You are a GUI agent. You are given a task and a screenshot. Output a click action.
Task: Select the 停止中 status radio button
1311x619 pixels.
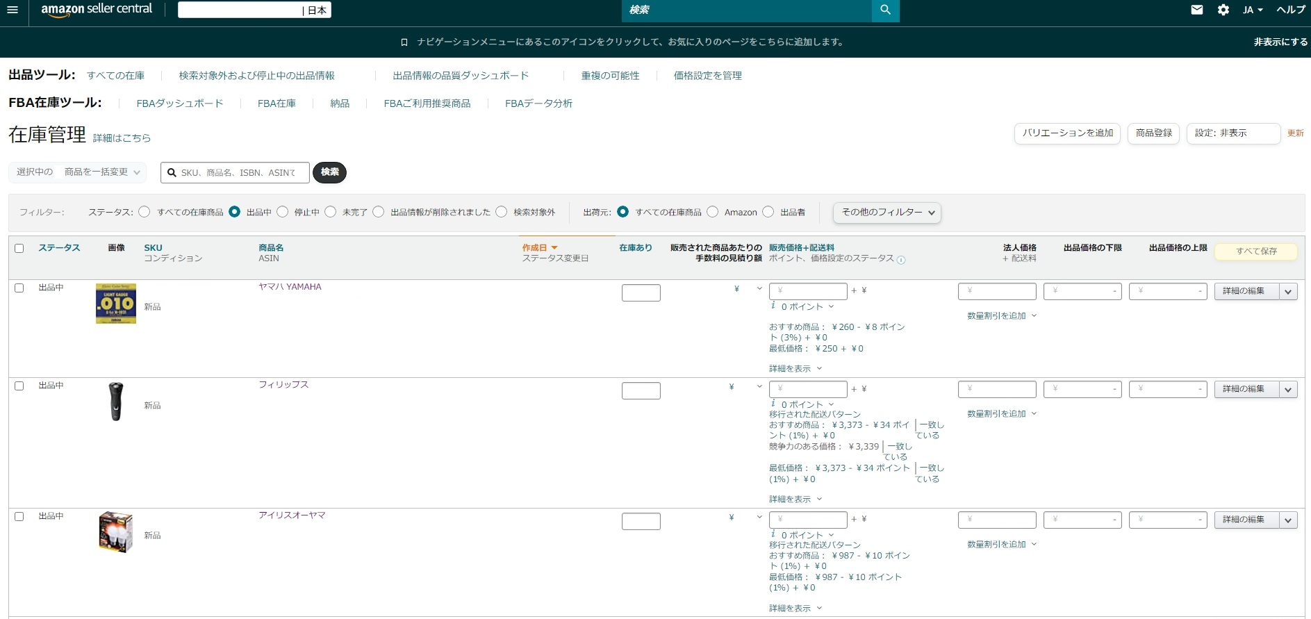coord(283,212)
